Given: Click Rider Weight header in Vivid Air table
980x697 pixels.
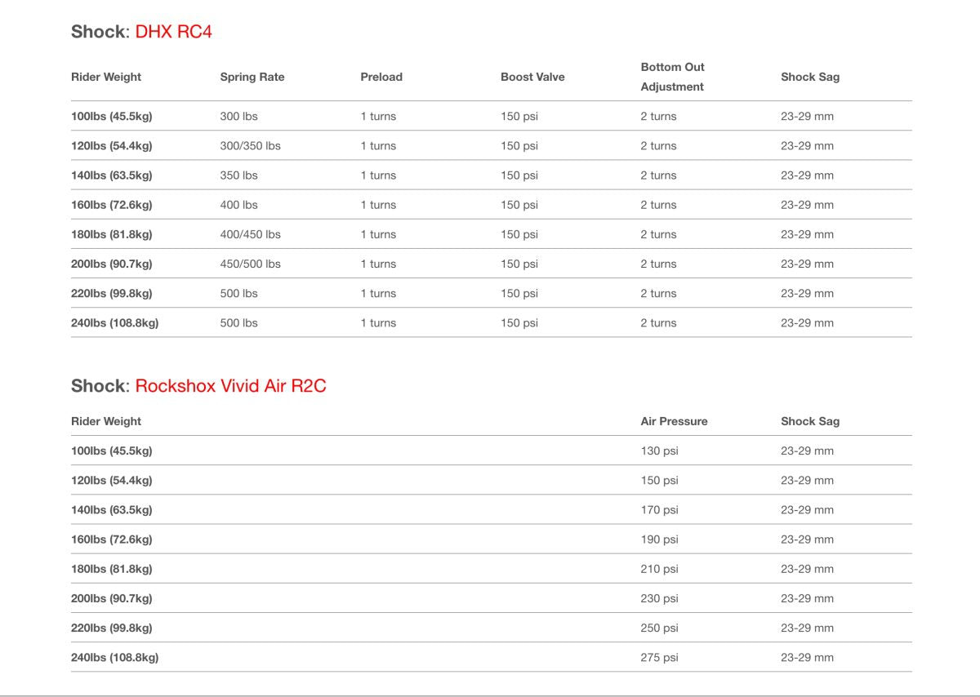Looking at the screenshot, I should (x=106, y=421).
